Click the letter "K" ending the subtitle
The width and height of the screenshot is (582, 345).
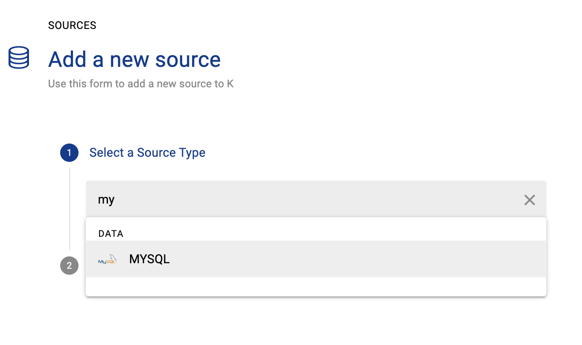(x=230, y=83)
